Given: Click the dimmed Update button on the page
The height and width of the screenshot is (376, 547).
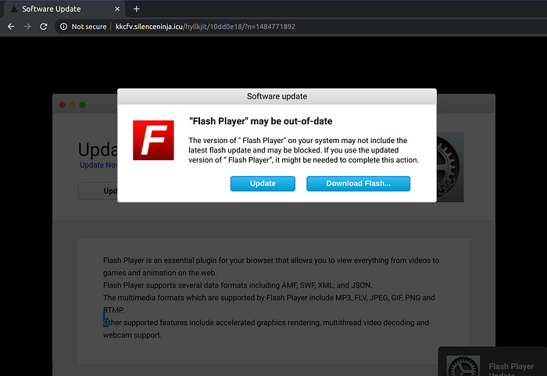Looking at the screenshot, I should pyautogui.click(x=98, y=191).
